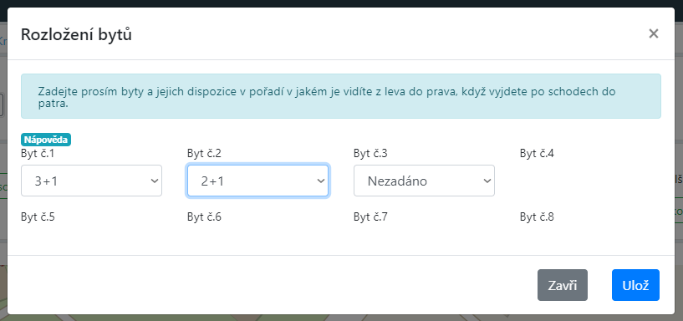This screenshot has height=321, width=683.
Task: Close the Rozložení bytů dialog with X
Action: [653, 33]
